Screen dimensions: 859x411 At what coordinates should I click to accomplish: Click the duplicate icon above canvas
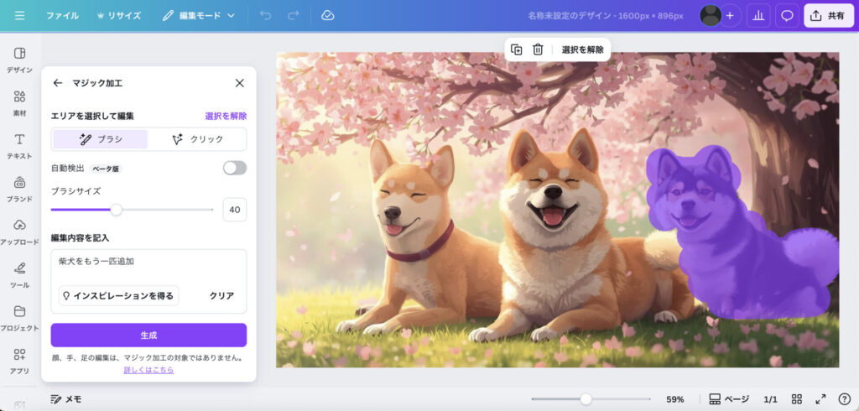[517, 49]
